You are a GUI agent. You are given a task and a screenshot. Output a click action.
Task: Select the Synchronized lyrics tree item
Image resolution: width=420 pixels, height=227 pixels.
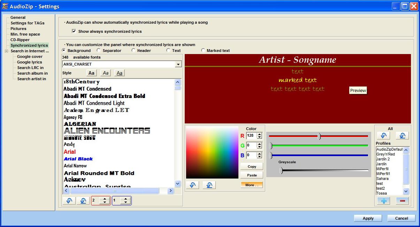coord(29,45)
